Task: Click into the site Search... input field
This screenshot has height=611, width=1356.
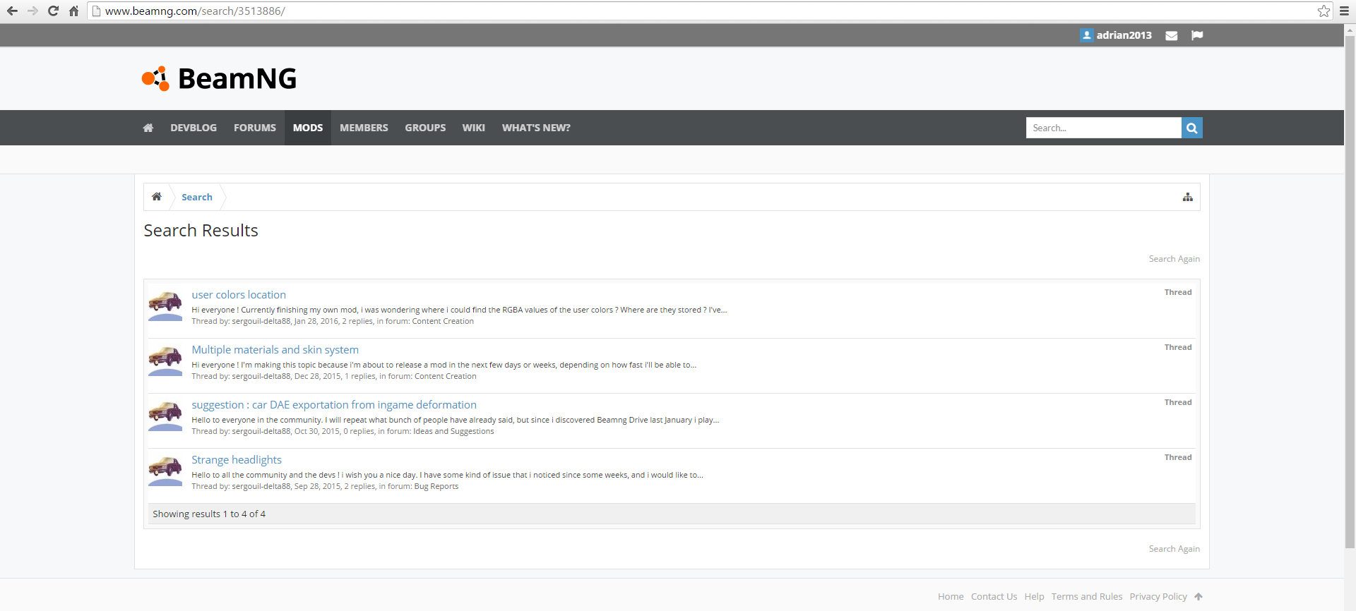Action: pos(1103,128)
